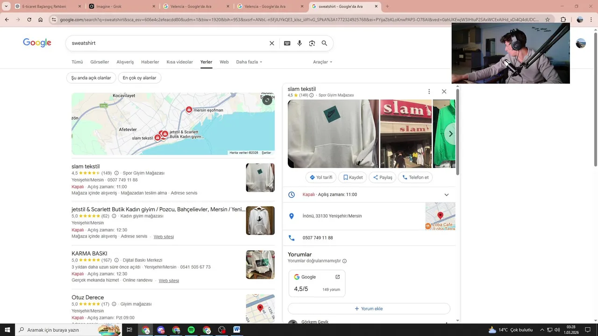Open browser tab list dropdown arrow
The image size is (598, 336).
[7, 7]
